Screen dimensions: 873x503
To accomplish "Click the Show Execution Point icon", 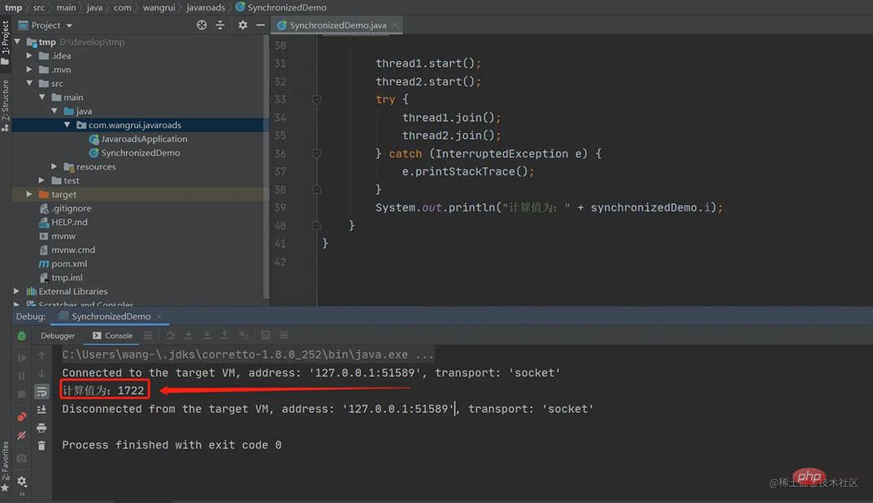I will pyautogui.click(x=148, y=335).
